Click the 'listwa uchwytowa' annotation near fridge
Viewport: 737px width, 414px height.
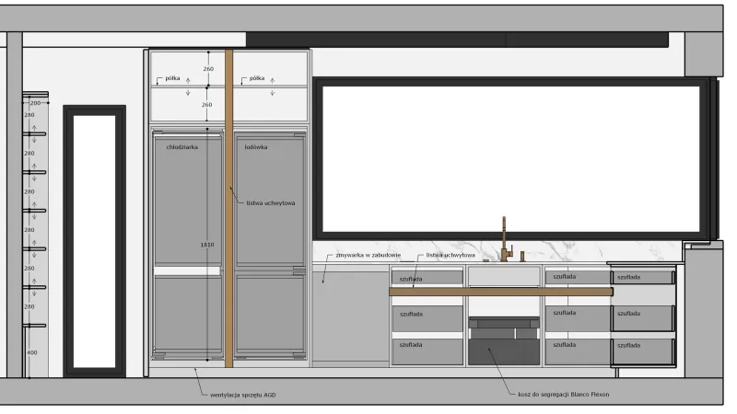271,203
